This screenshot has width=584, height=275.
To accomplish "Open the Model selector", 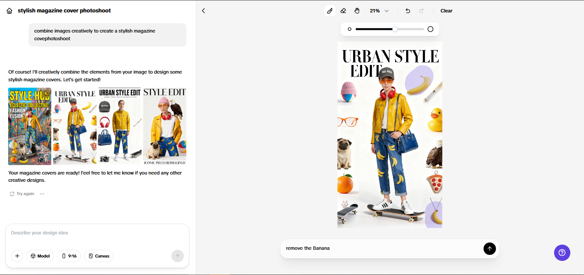I will (x=40, y=256).
